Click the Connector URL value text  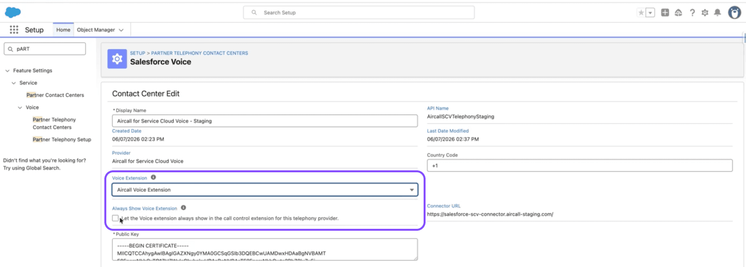(490, 214)
